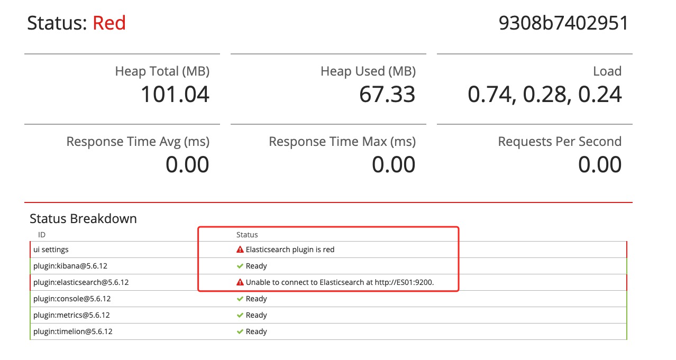
Task: Click the Heap Total value 101.04
Action: (175, 95)
